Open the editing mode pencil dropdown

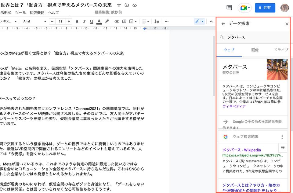pos(200,21)
